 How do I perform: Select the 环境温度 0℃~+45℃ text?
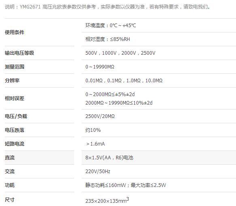(x=111, y=25)
